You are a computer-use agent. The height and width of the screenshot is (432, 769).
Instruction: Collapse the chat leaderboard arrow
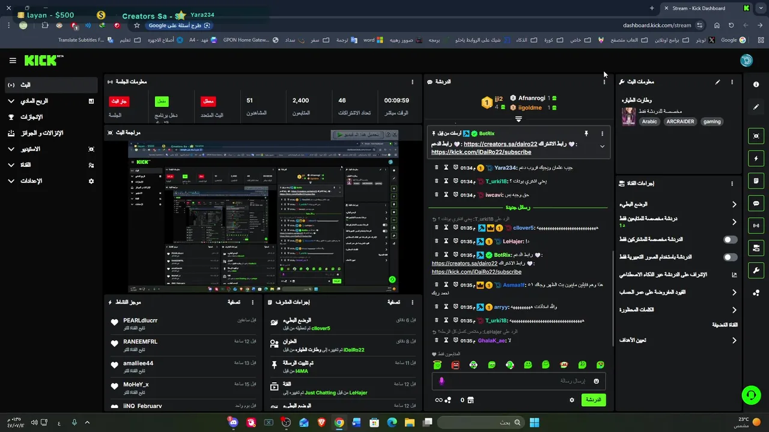[518, 119]
